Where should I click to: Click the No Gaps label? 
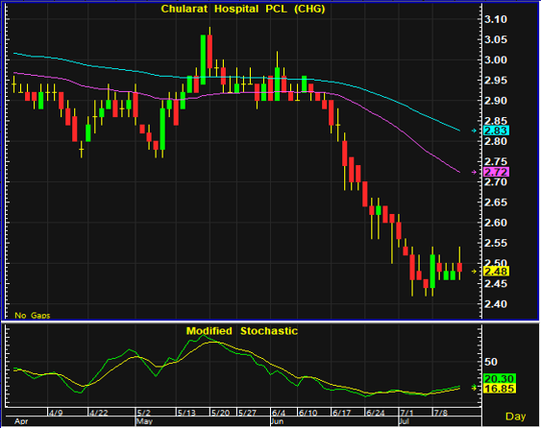point(33,316)
